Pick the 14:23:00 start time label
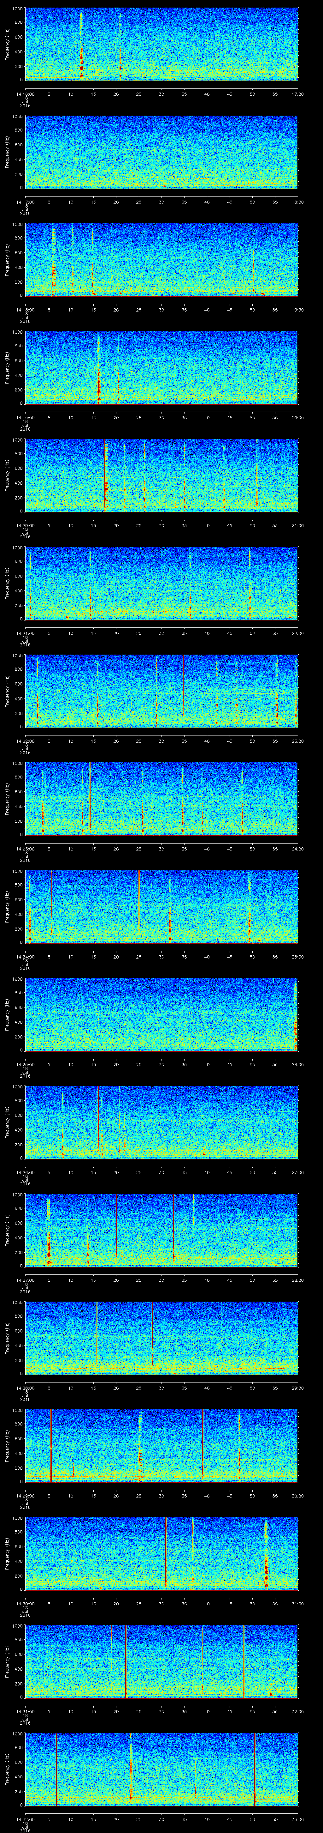The image size is (323, 1833). (x=25, y=849)
